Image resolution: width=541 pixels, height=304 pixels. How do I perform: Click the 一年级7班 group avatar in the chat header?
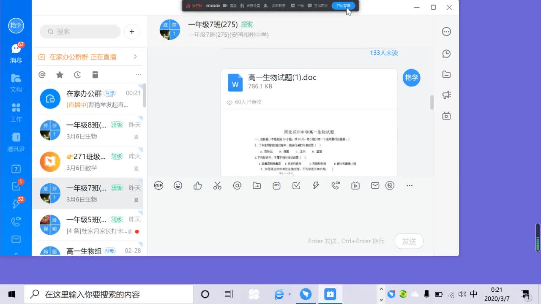tap(170, 30)
